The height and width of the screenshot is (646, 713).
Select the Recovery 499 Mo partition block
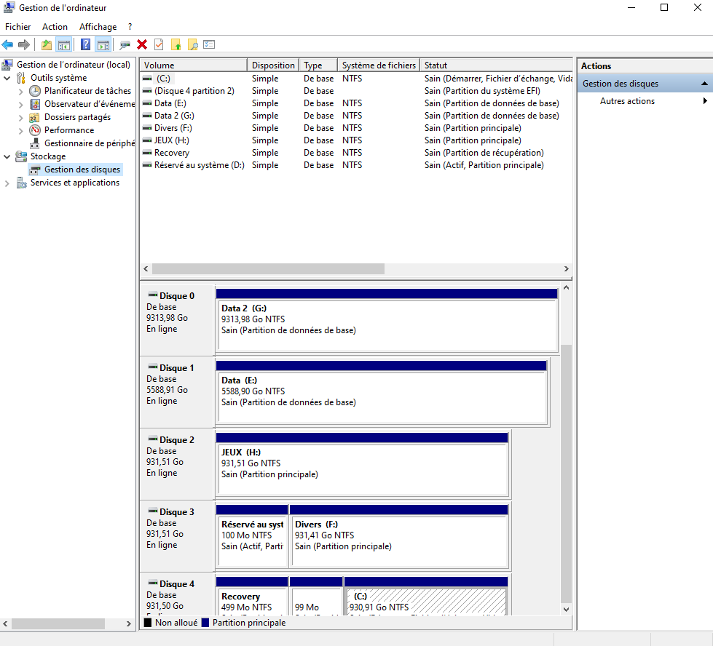pyautogui.click(x=252, y=596)
